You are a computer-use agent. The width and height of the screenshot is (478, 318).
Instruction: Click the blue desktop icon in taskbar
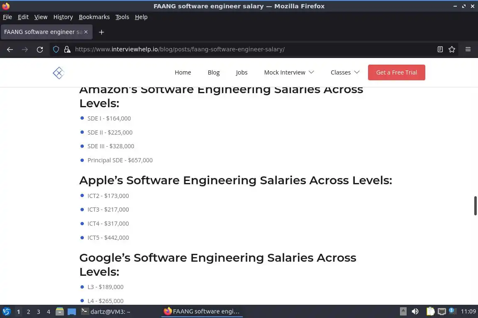72,311
